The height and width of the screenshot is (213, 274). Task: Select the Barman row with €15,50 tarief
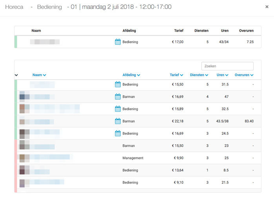tap(129, 146)
